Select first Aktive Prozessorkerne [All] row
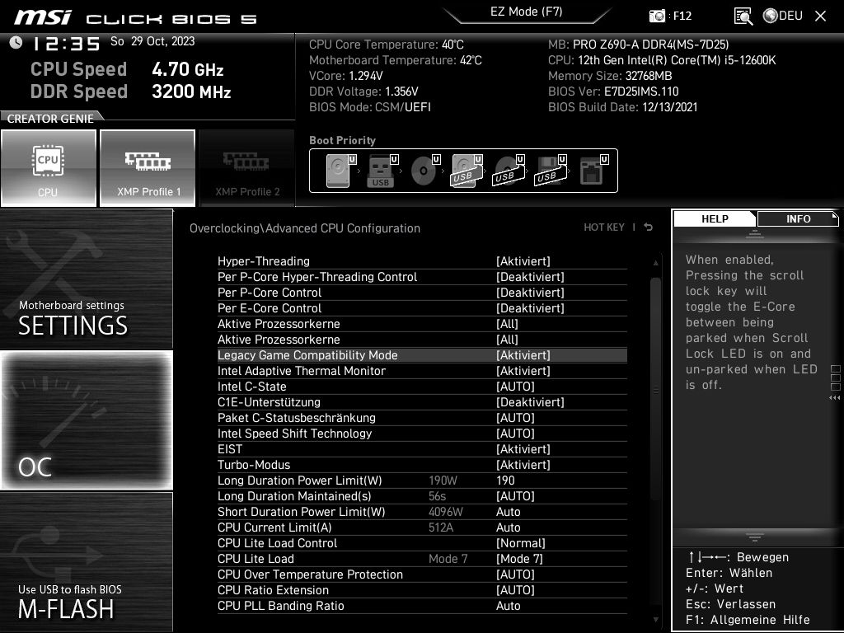Viewport: 844px width, 633px height. [x=422, y=323]
